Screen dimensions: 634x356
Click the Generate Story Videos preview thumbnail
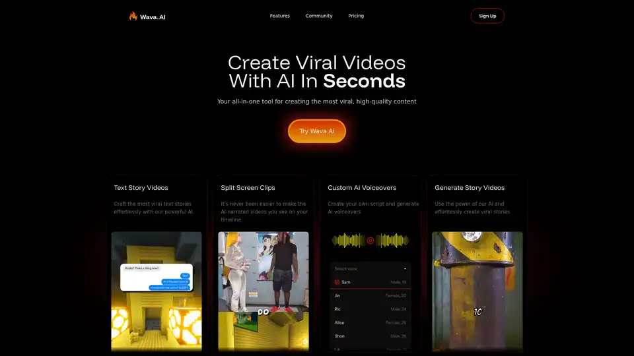[x=477, y=290]
